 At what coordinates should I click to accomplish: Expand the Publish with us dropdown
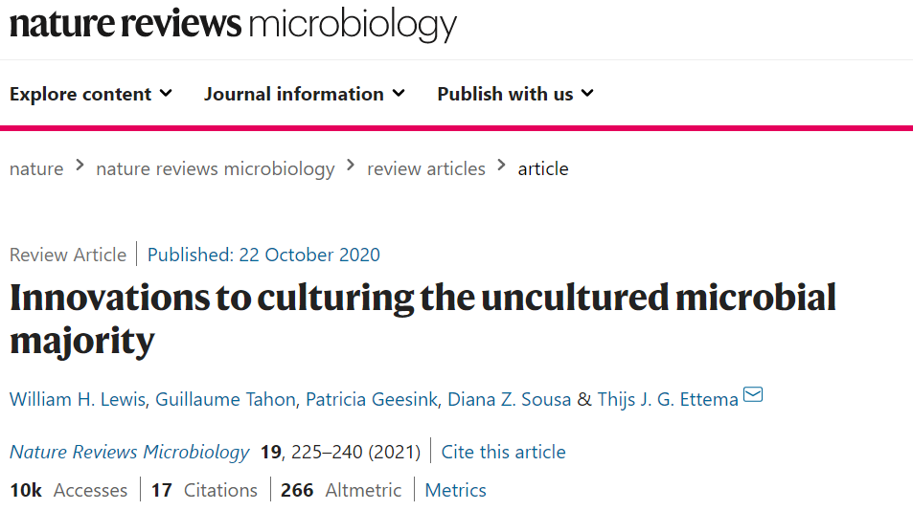515,94
